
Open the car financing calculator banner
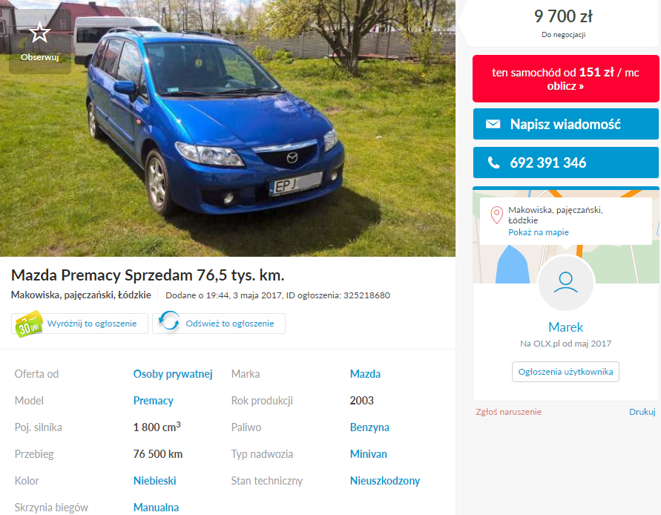pos(566,79)
